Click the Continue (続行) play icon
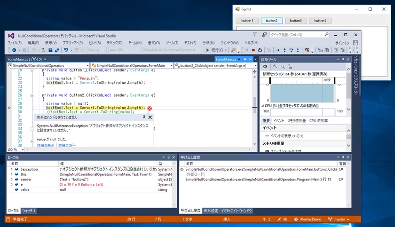 point(207,50)
